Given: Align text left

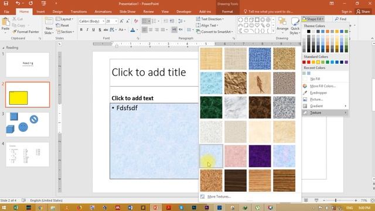Looking at the screenshot, I should click(x=145, y=30).
